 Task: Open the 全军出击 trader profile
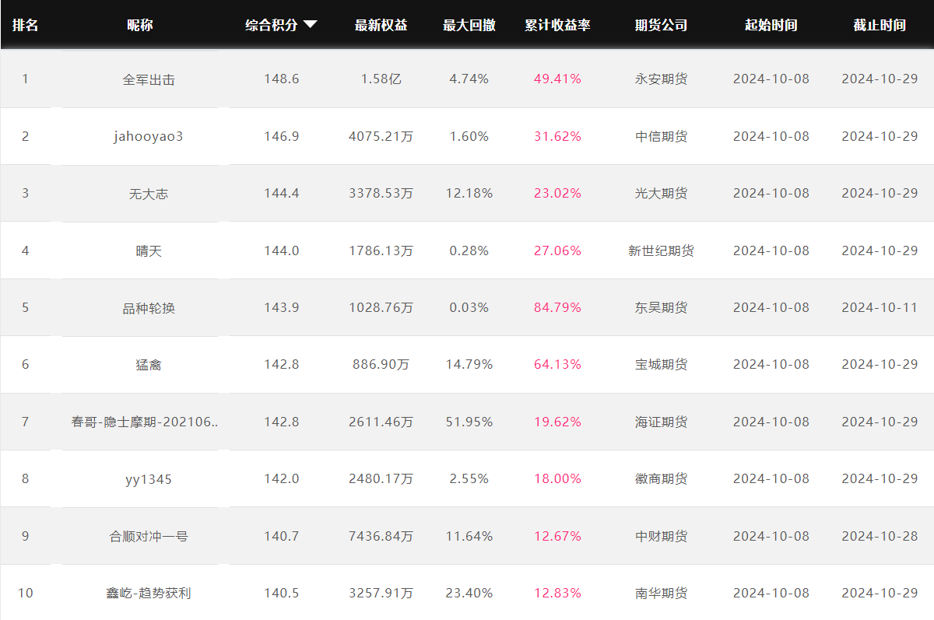pos(149,79)
